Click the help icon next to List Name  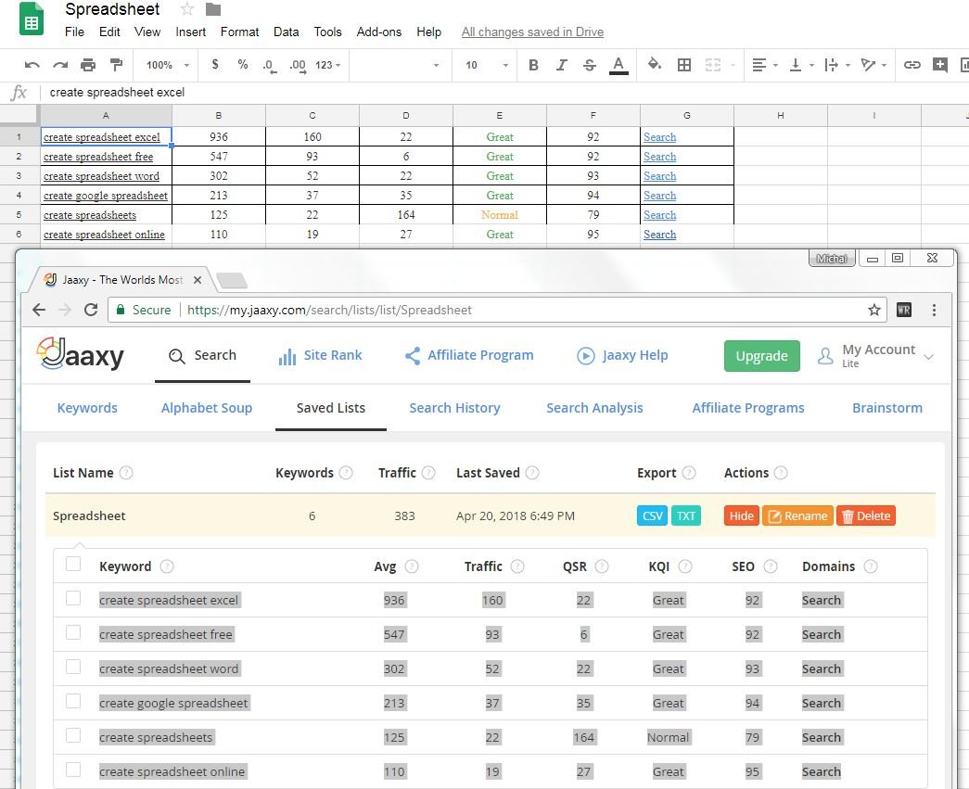point(126,473)
